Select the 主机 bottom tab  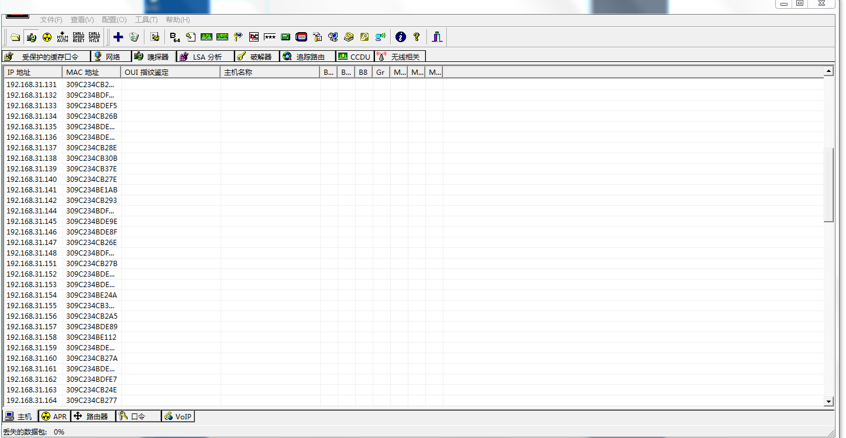[20, 416]
